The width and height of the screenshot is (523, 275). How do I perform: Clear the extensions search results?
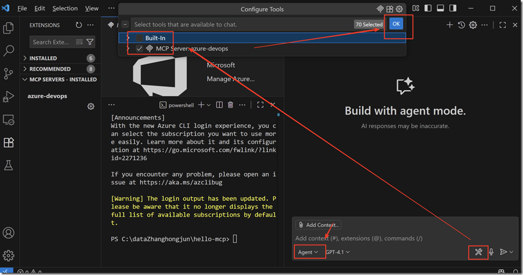tap(79, 42)
